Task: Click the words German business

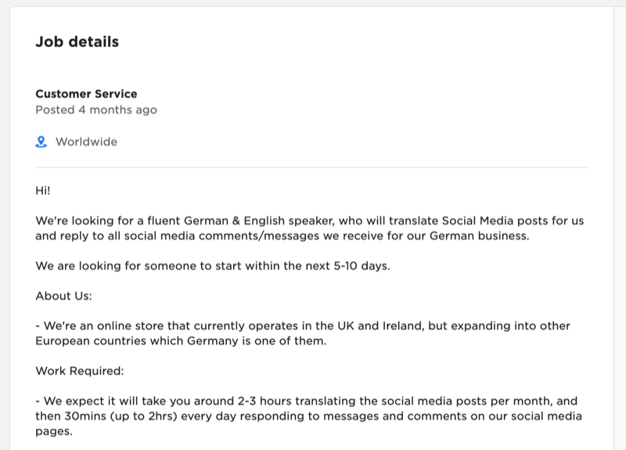Action: click(x=480, y=236)
